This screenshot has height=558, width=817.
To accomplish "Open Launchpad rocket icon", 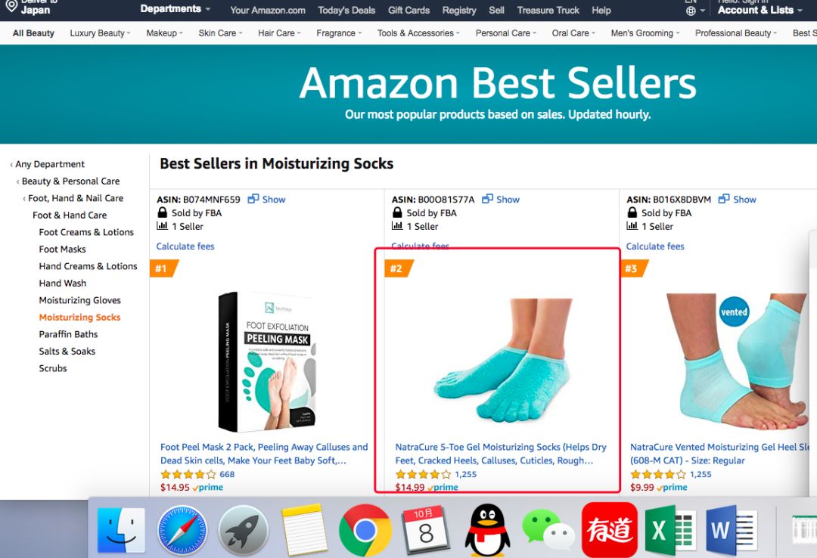I will [244, 531].
